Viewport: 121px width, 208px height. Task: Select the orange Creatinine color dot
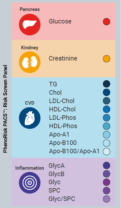pos(107,58)
